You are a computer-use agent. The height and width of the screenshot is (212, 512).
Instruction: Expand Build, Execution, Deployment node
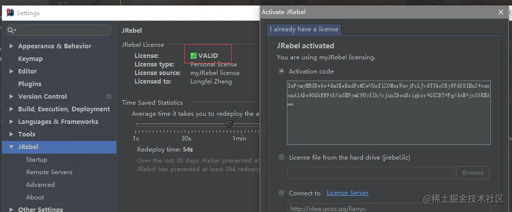click(x=12, y=109)
